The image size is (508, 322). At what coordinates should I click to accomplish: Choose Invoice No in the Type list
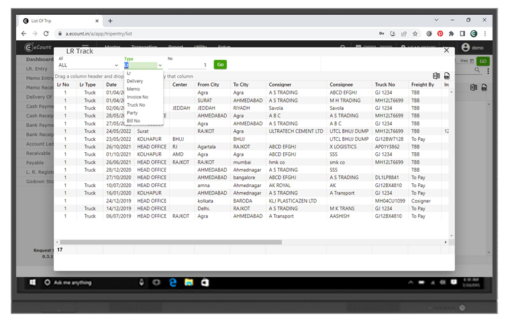[138, 97]
